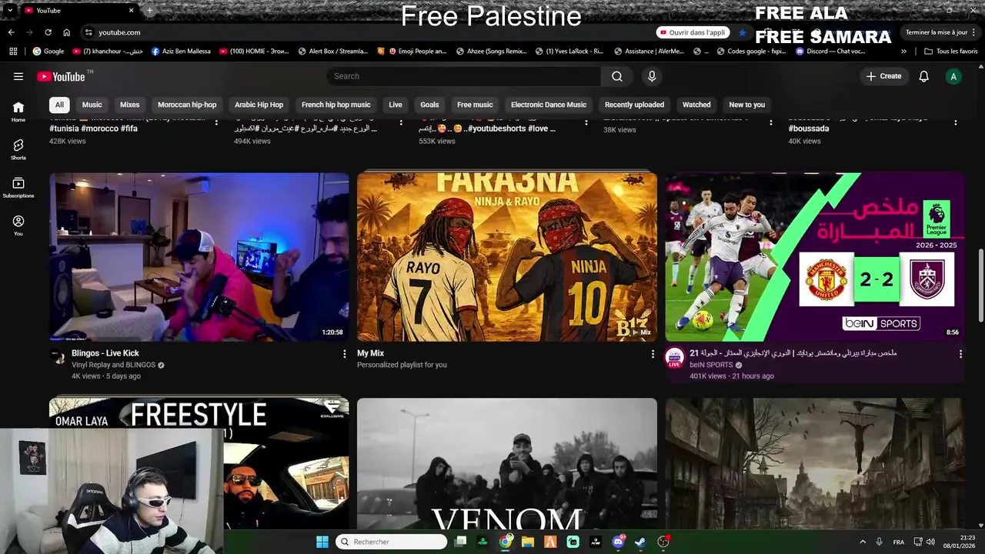Open the FARA3NA My Mix thumbnail
Image resolution: width=985 pixels, height=554 pixels.
507,256
